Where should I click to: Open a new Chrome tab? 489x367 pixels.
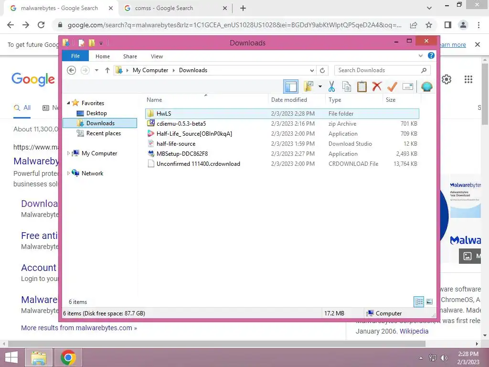243,8
